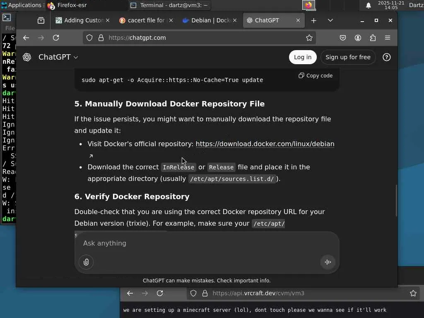Image resolution: width=424 pixels, height=318 pixels.
Task: Click Firefox back arrow in ChatGPT window
Action: point(26,38)
